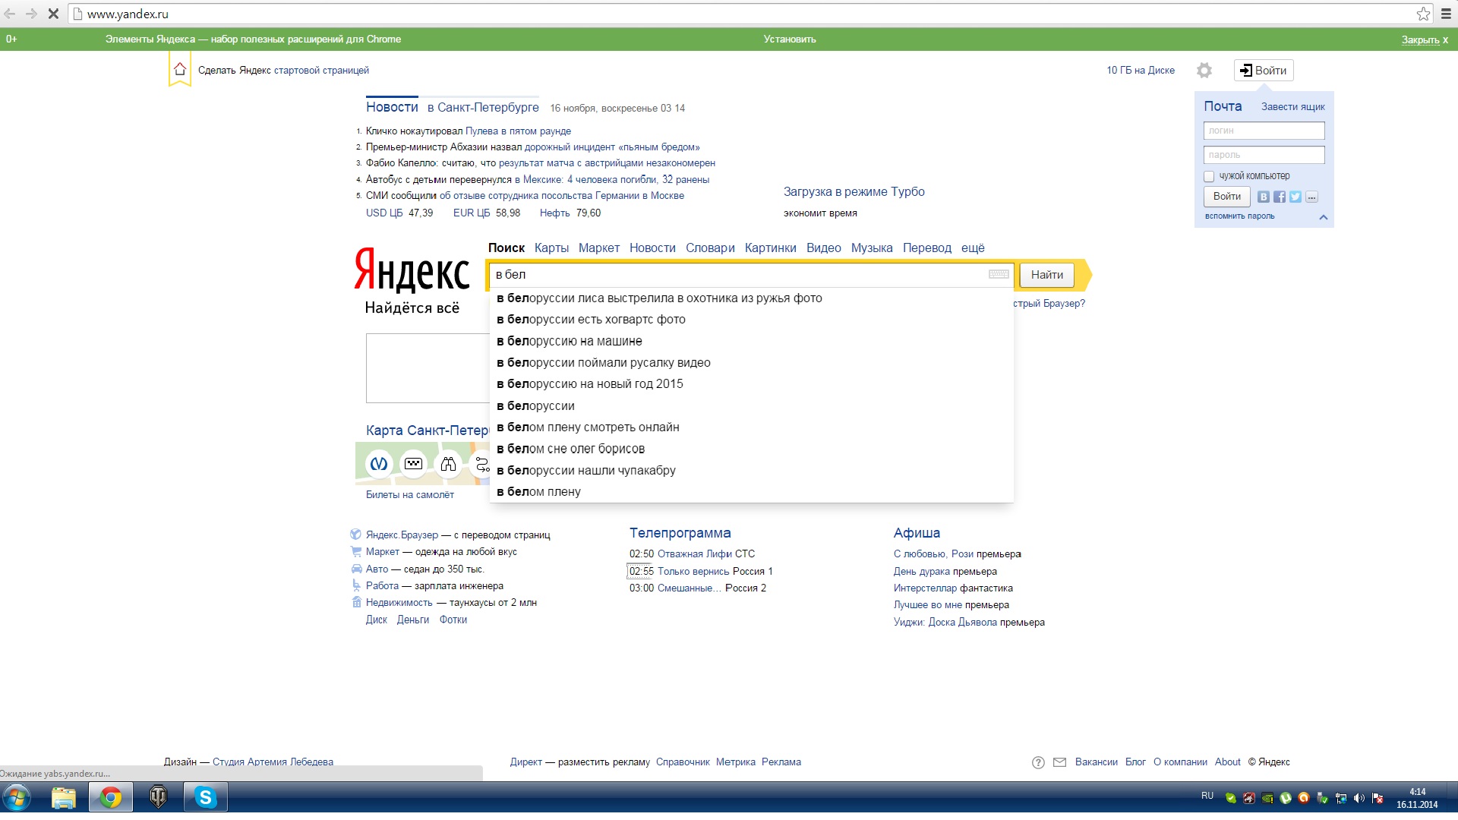Image resolution: width=1458 pixels, height=820 pixels.
Task: Click the binoculars panorama icon on the map
Action: pos(448,463)
